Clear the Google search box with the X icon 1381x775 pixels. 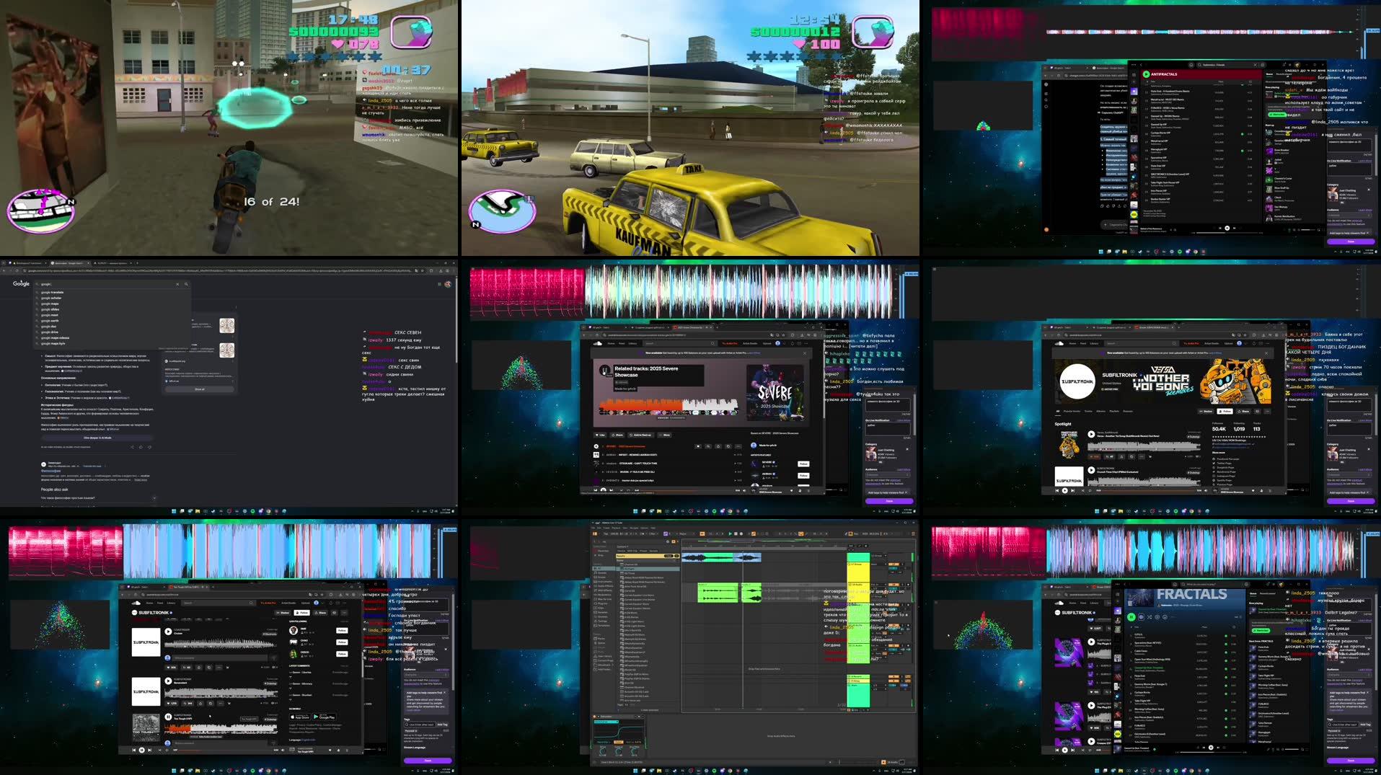177,284
